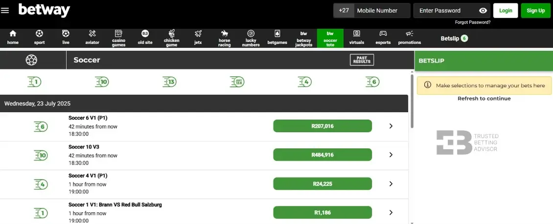
Task: Filter by Soccer 6 tote icon
Action: tap(372, 82)
